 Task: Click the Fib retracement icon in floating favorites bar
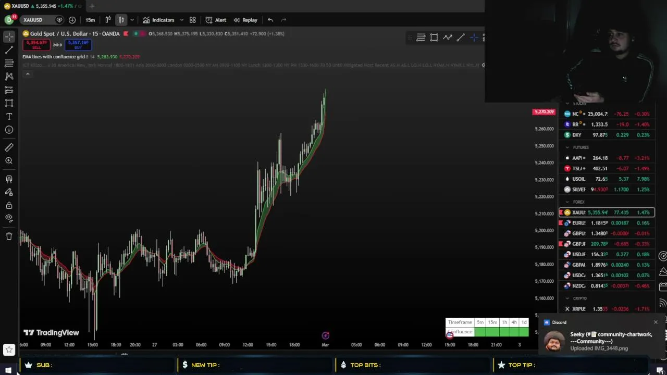pos(421,37)
